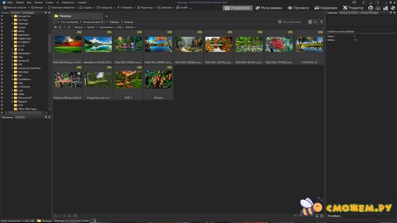Switch to the Редактор mode
The height and width of the screenshot is (223, 397).
tap(353, 8)
